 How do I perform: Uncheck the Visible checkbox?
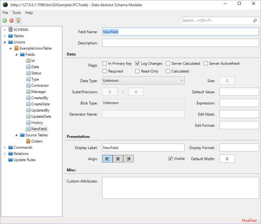tap(170, 158)
